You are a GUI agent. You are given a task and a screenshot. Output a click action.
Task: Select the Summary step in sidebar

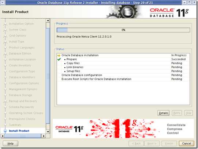coord(15,125)
